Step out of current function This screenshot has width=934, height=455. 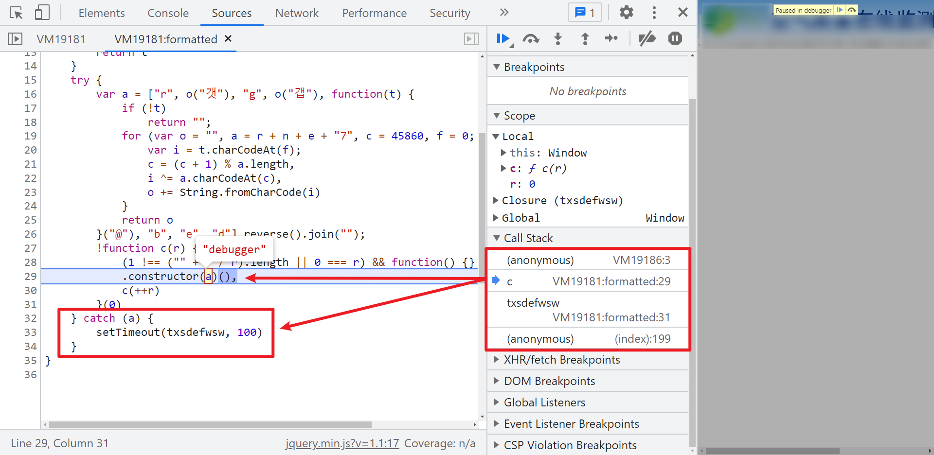[x=585, y=39]
